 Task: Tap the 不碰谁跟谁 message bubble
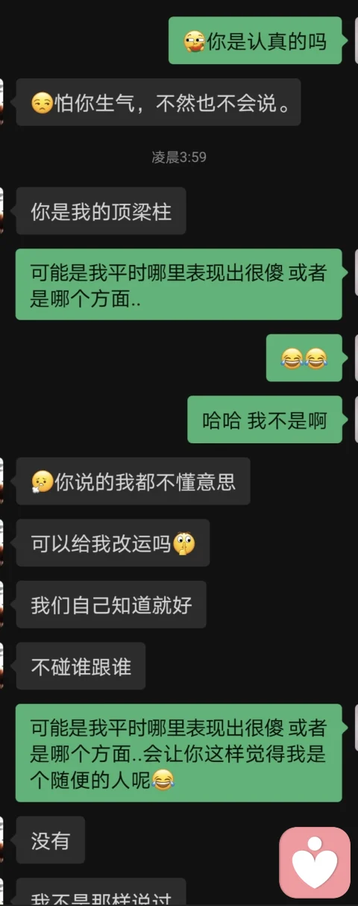click(81, 666)
